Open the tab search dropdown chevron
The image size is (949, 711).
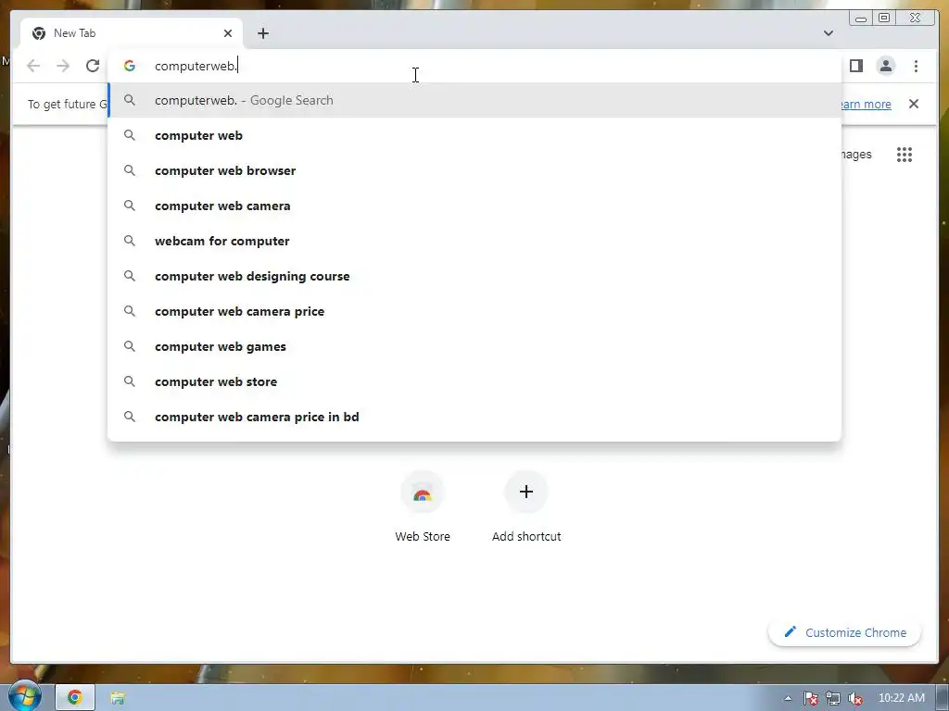[828, 33]
